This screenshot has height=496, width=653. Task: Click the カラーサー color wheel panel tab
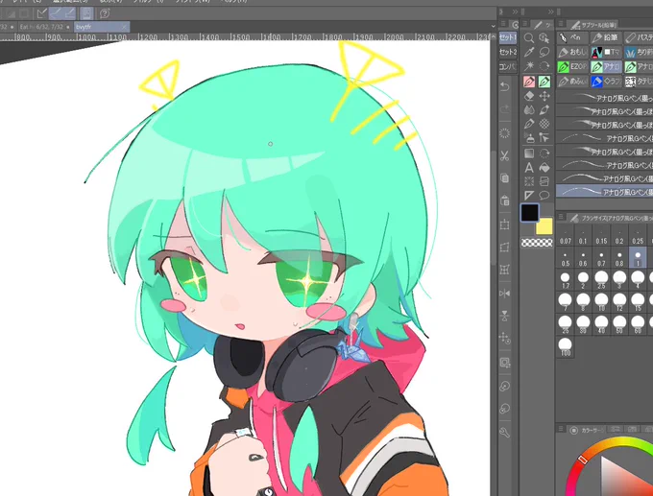(587, 430)
